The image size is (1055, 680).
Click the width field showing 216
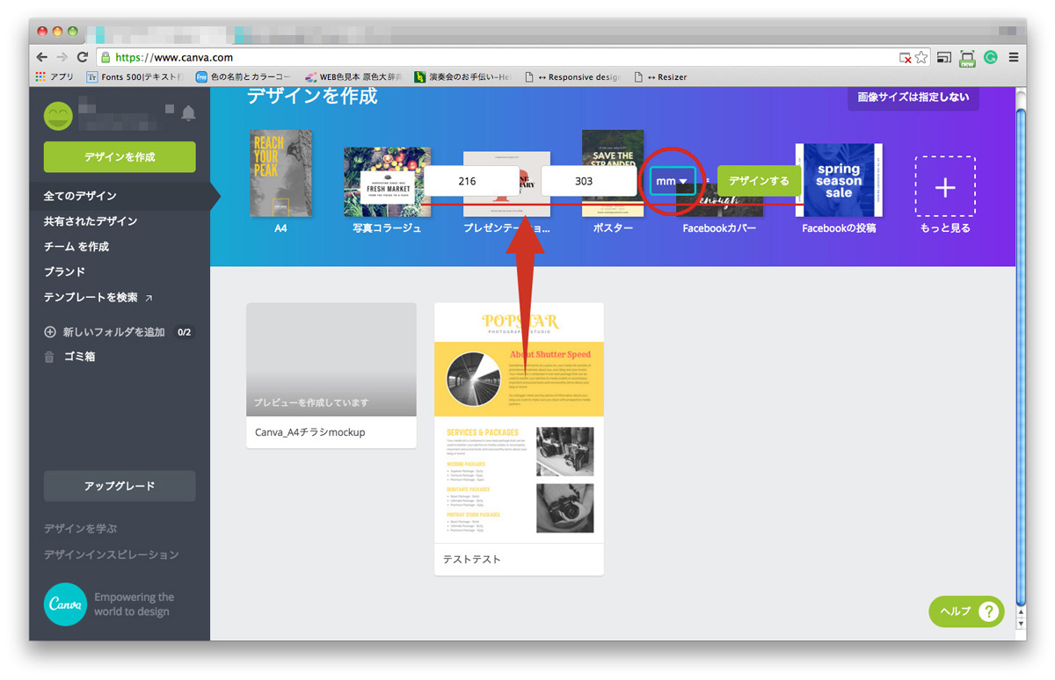472,181
